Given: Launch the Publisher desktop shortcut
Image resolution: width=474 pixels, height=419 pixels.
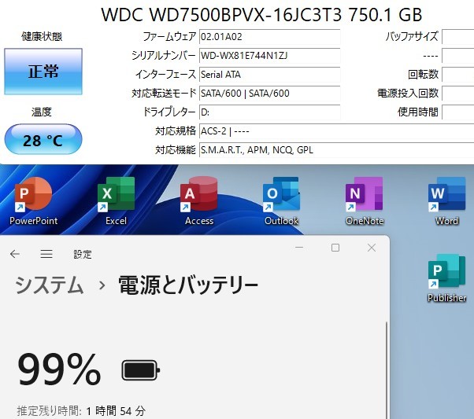Looking at the screenshot, I should pos(446,277).
